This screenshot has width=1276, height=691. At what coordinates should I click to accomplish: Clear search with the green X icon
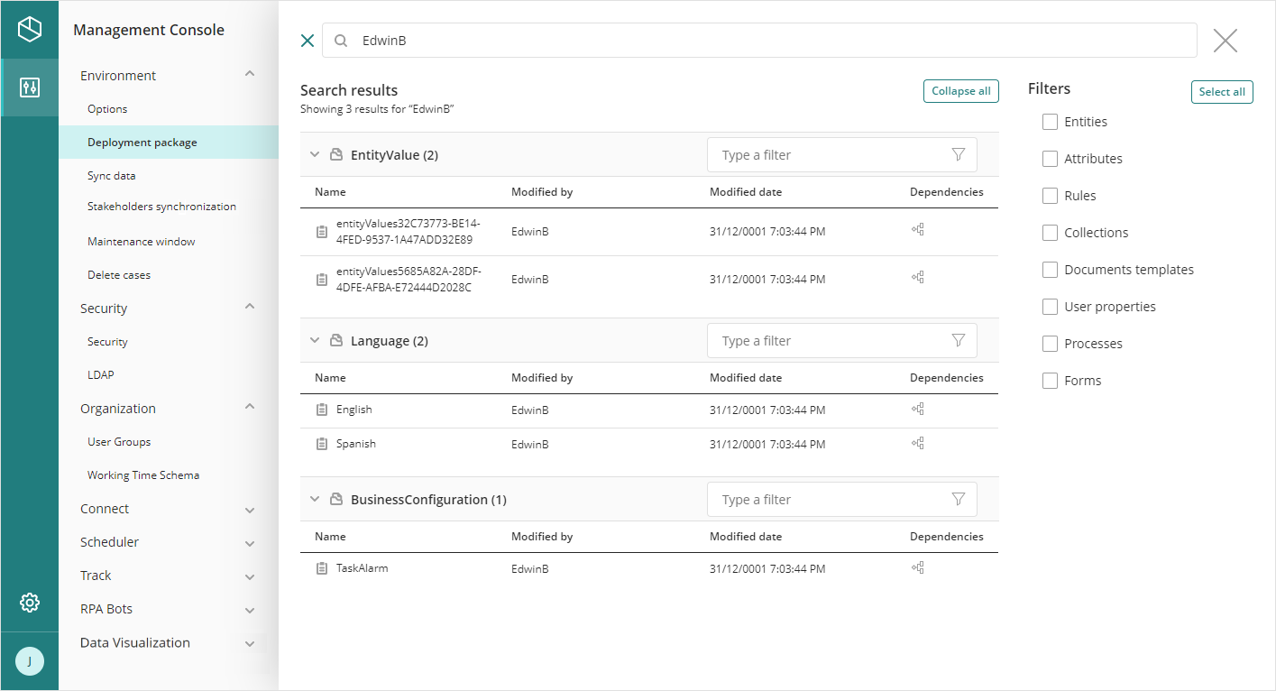308,41
